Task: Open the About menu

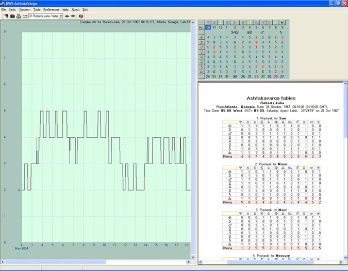Action: coord(75,10)
